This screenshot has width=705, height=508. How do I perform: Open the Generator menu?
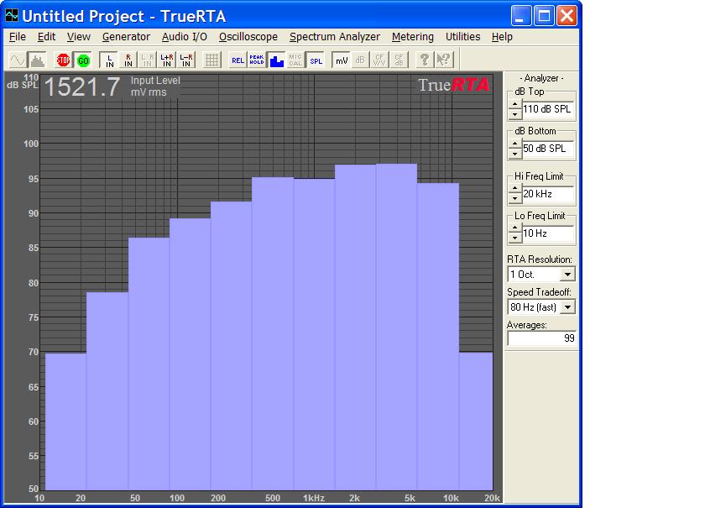click(x=126, y=37)
